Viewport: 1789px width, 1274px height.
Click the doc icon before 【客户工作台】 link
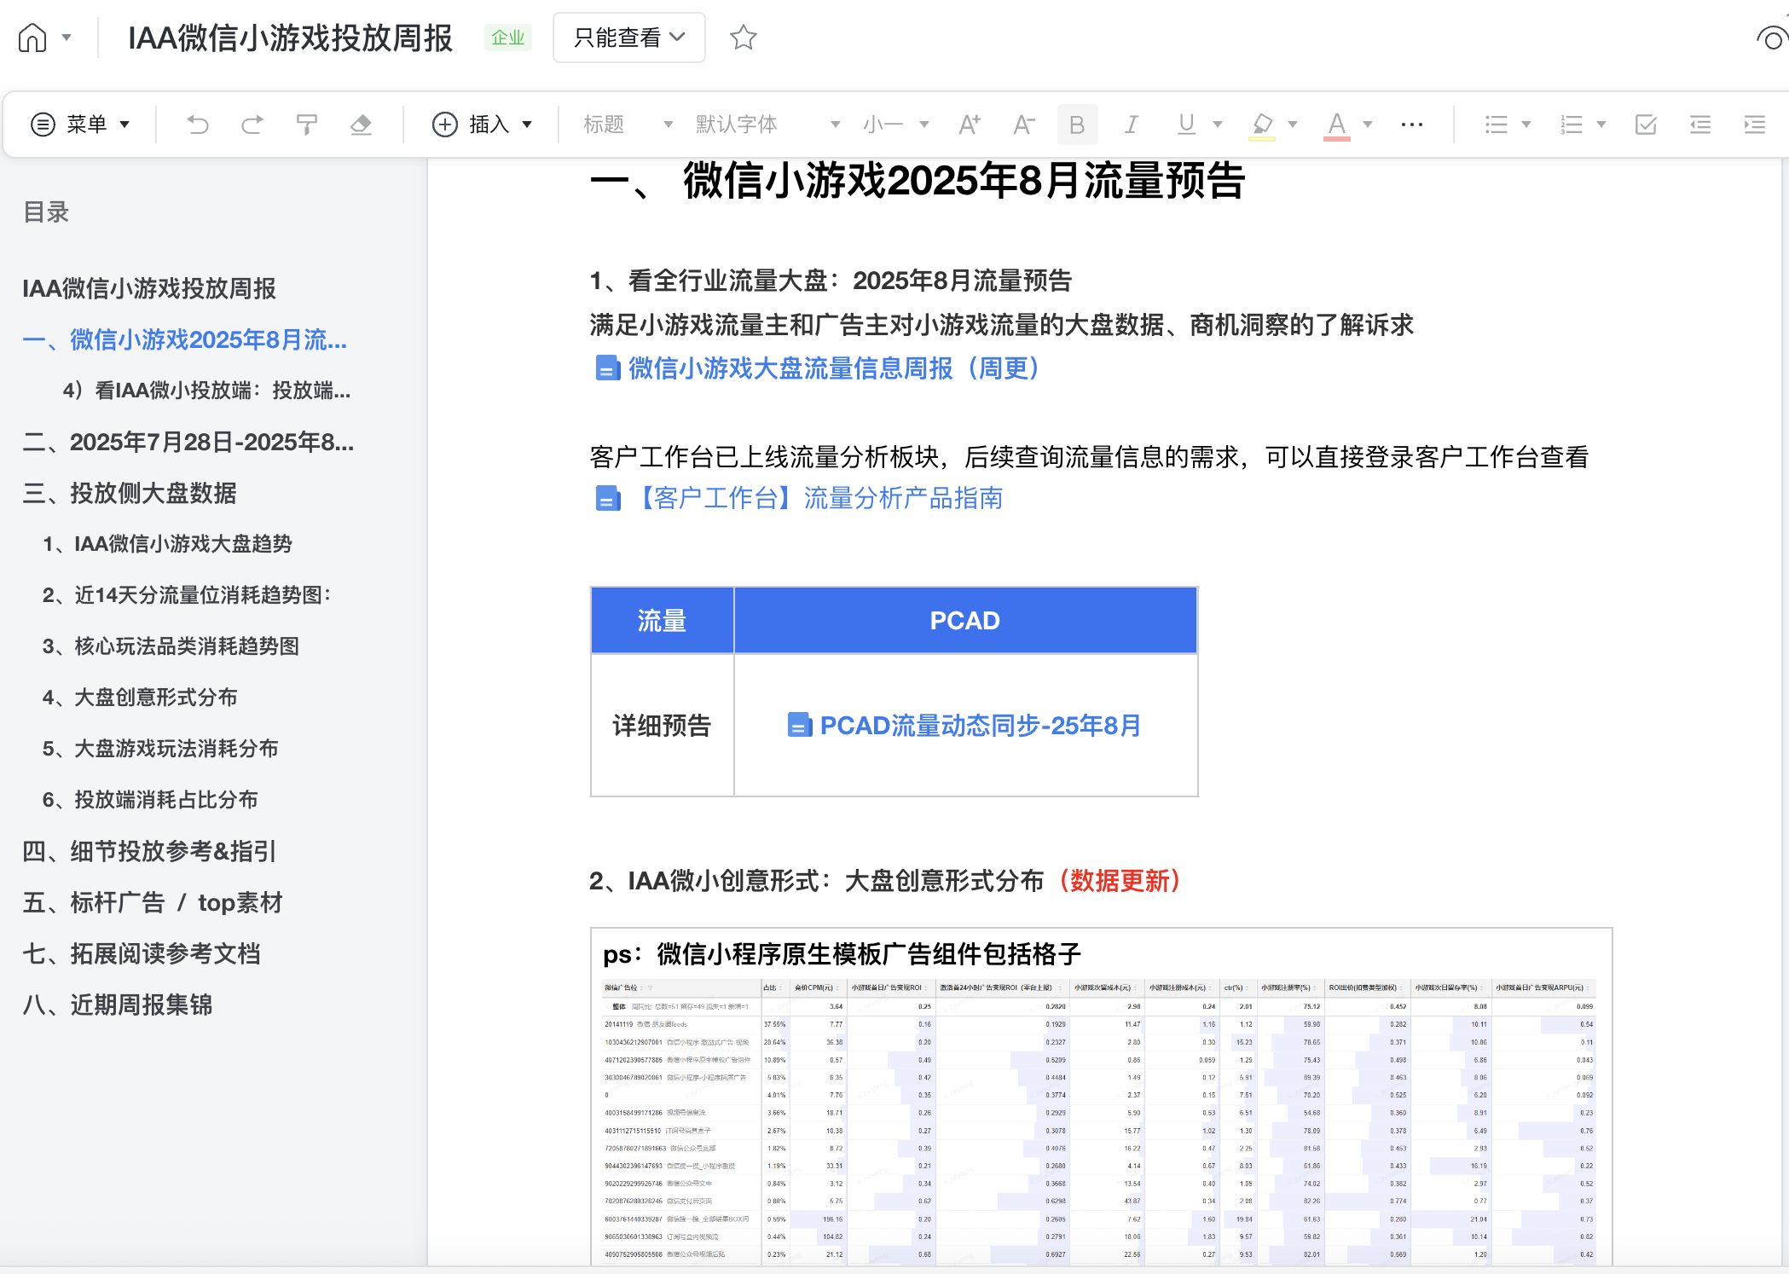tap(607, 498)
